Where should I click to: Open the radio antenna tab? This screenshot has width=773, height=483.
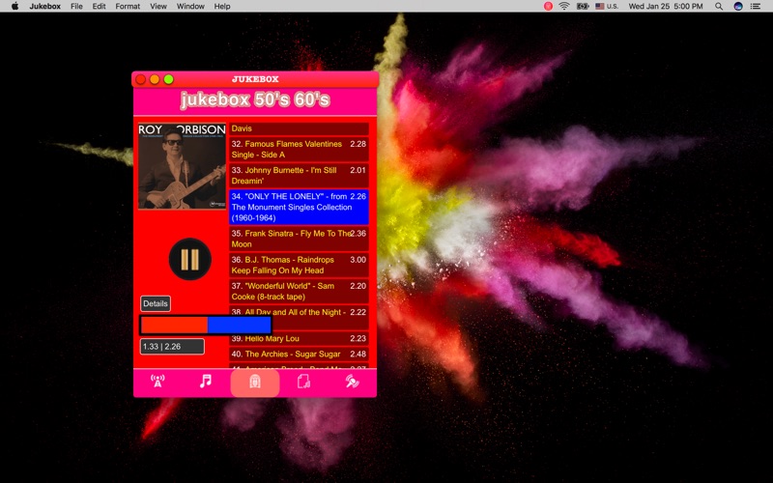tap(157, 382)
